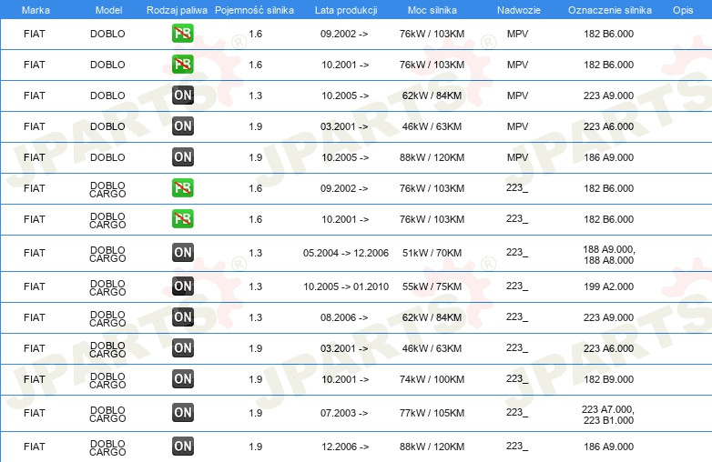This screenshot has height=462, width=712.
Task: Click the ON diesel icon in the 55kW / 75KM row
Action: point(182,286)
